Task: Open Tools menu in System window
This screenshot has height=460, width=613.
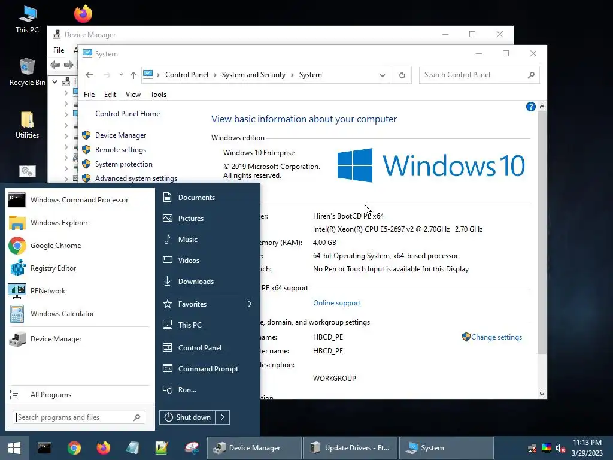Action: coord(158,95)
